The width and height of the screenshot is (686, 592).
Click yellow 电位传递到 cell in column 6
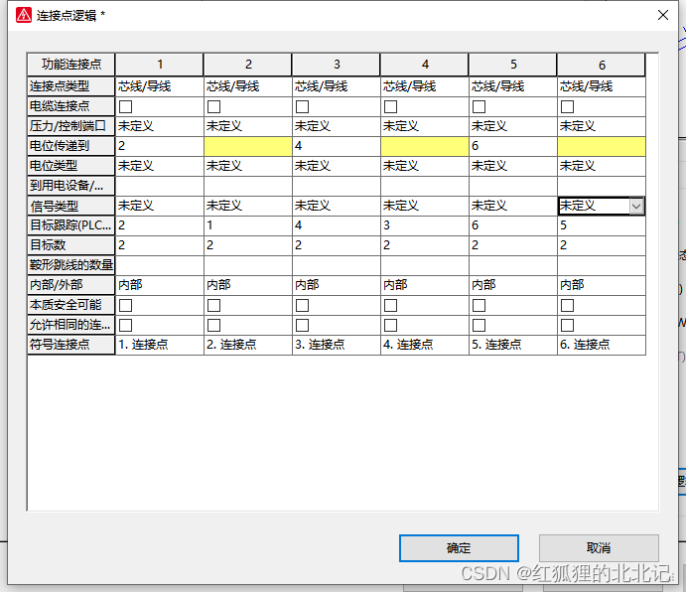click(601, 146)
